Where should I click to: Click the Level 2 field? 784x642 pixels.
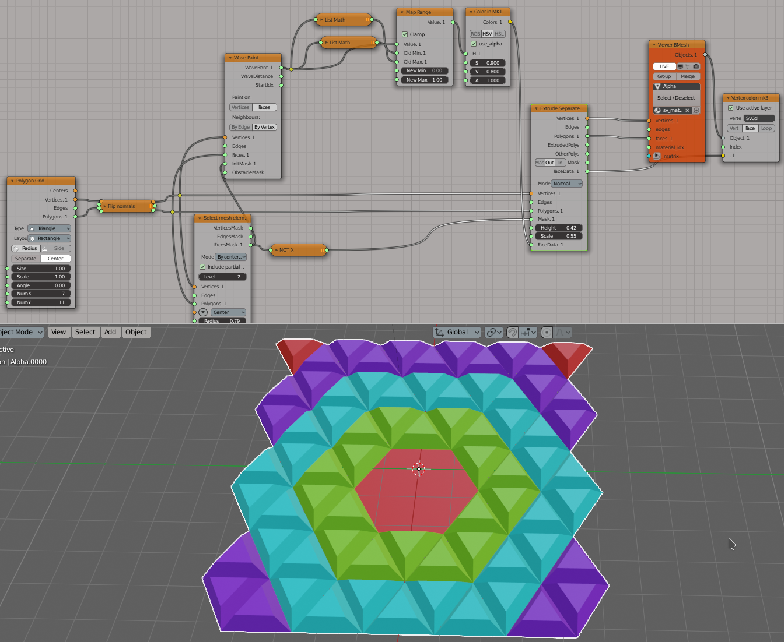[222, 277]
